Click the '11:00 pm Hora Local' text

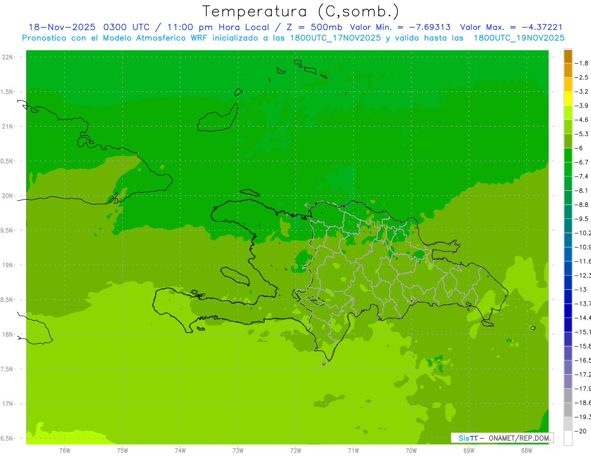217,27
